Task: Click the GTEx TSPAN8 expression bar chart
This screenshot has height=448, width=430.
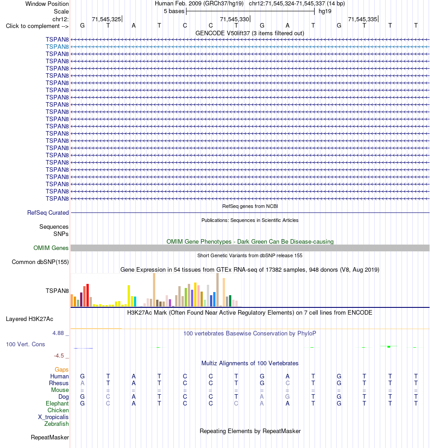Action: pos(156,290)
